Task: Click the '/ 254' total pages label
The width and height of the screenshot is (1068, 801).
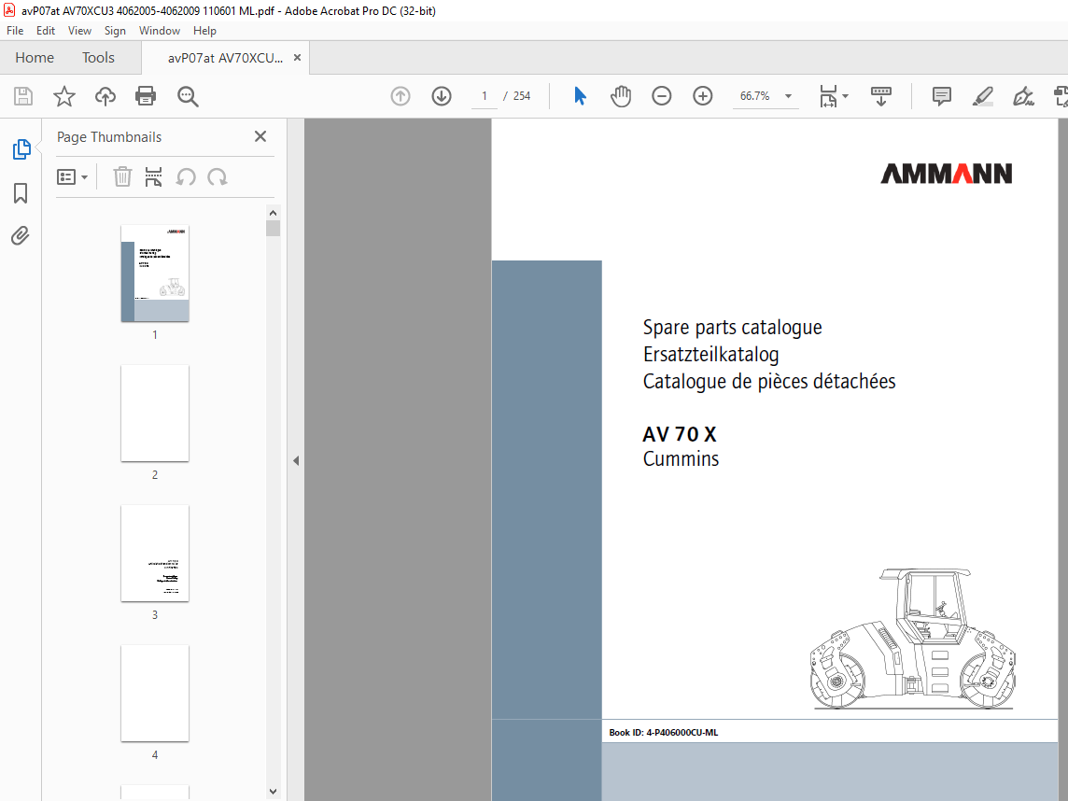Action: tap(517, 96)
